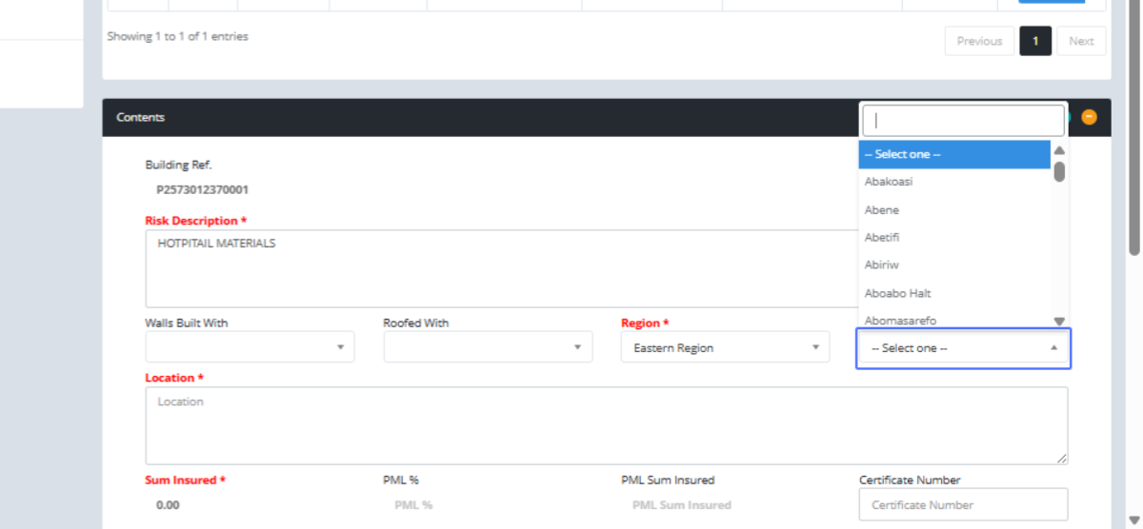Go to the Next page
Screen dimensions: 1143x529
click(x=1081, y=41)
